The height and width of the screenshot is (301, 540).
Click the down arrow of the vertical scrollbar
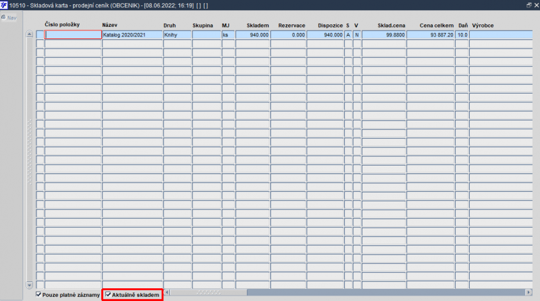click(x=29, y=285)
